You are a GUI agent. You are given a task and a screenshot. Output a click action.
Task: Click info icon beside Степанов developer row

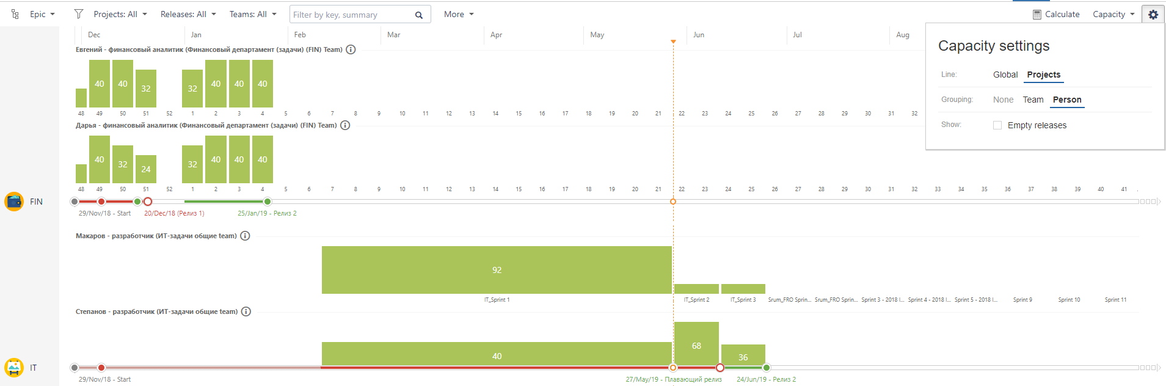click(x=246, y=311)
